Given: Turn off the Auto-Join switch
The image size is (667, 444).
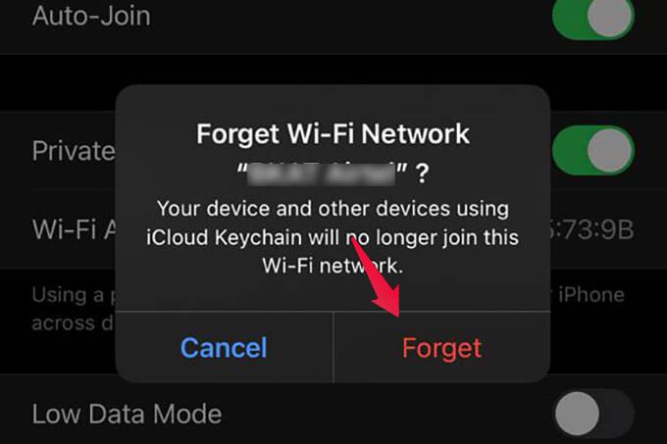Looking at the screenshot, I should point(593,17).
